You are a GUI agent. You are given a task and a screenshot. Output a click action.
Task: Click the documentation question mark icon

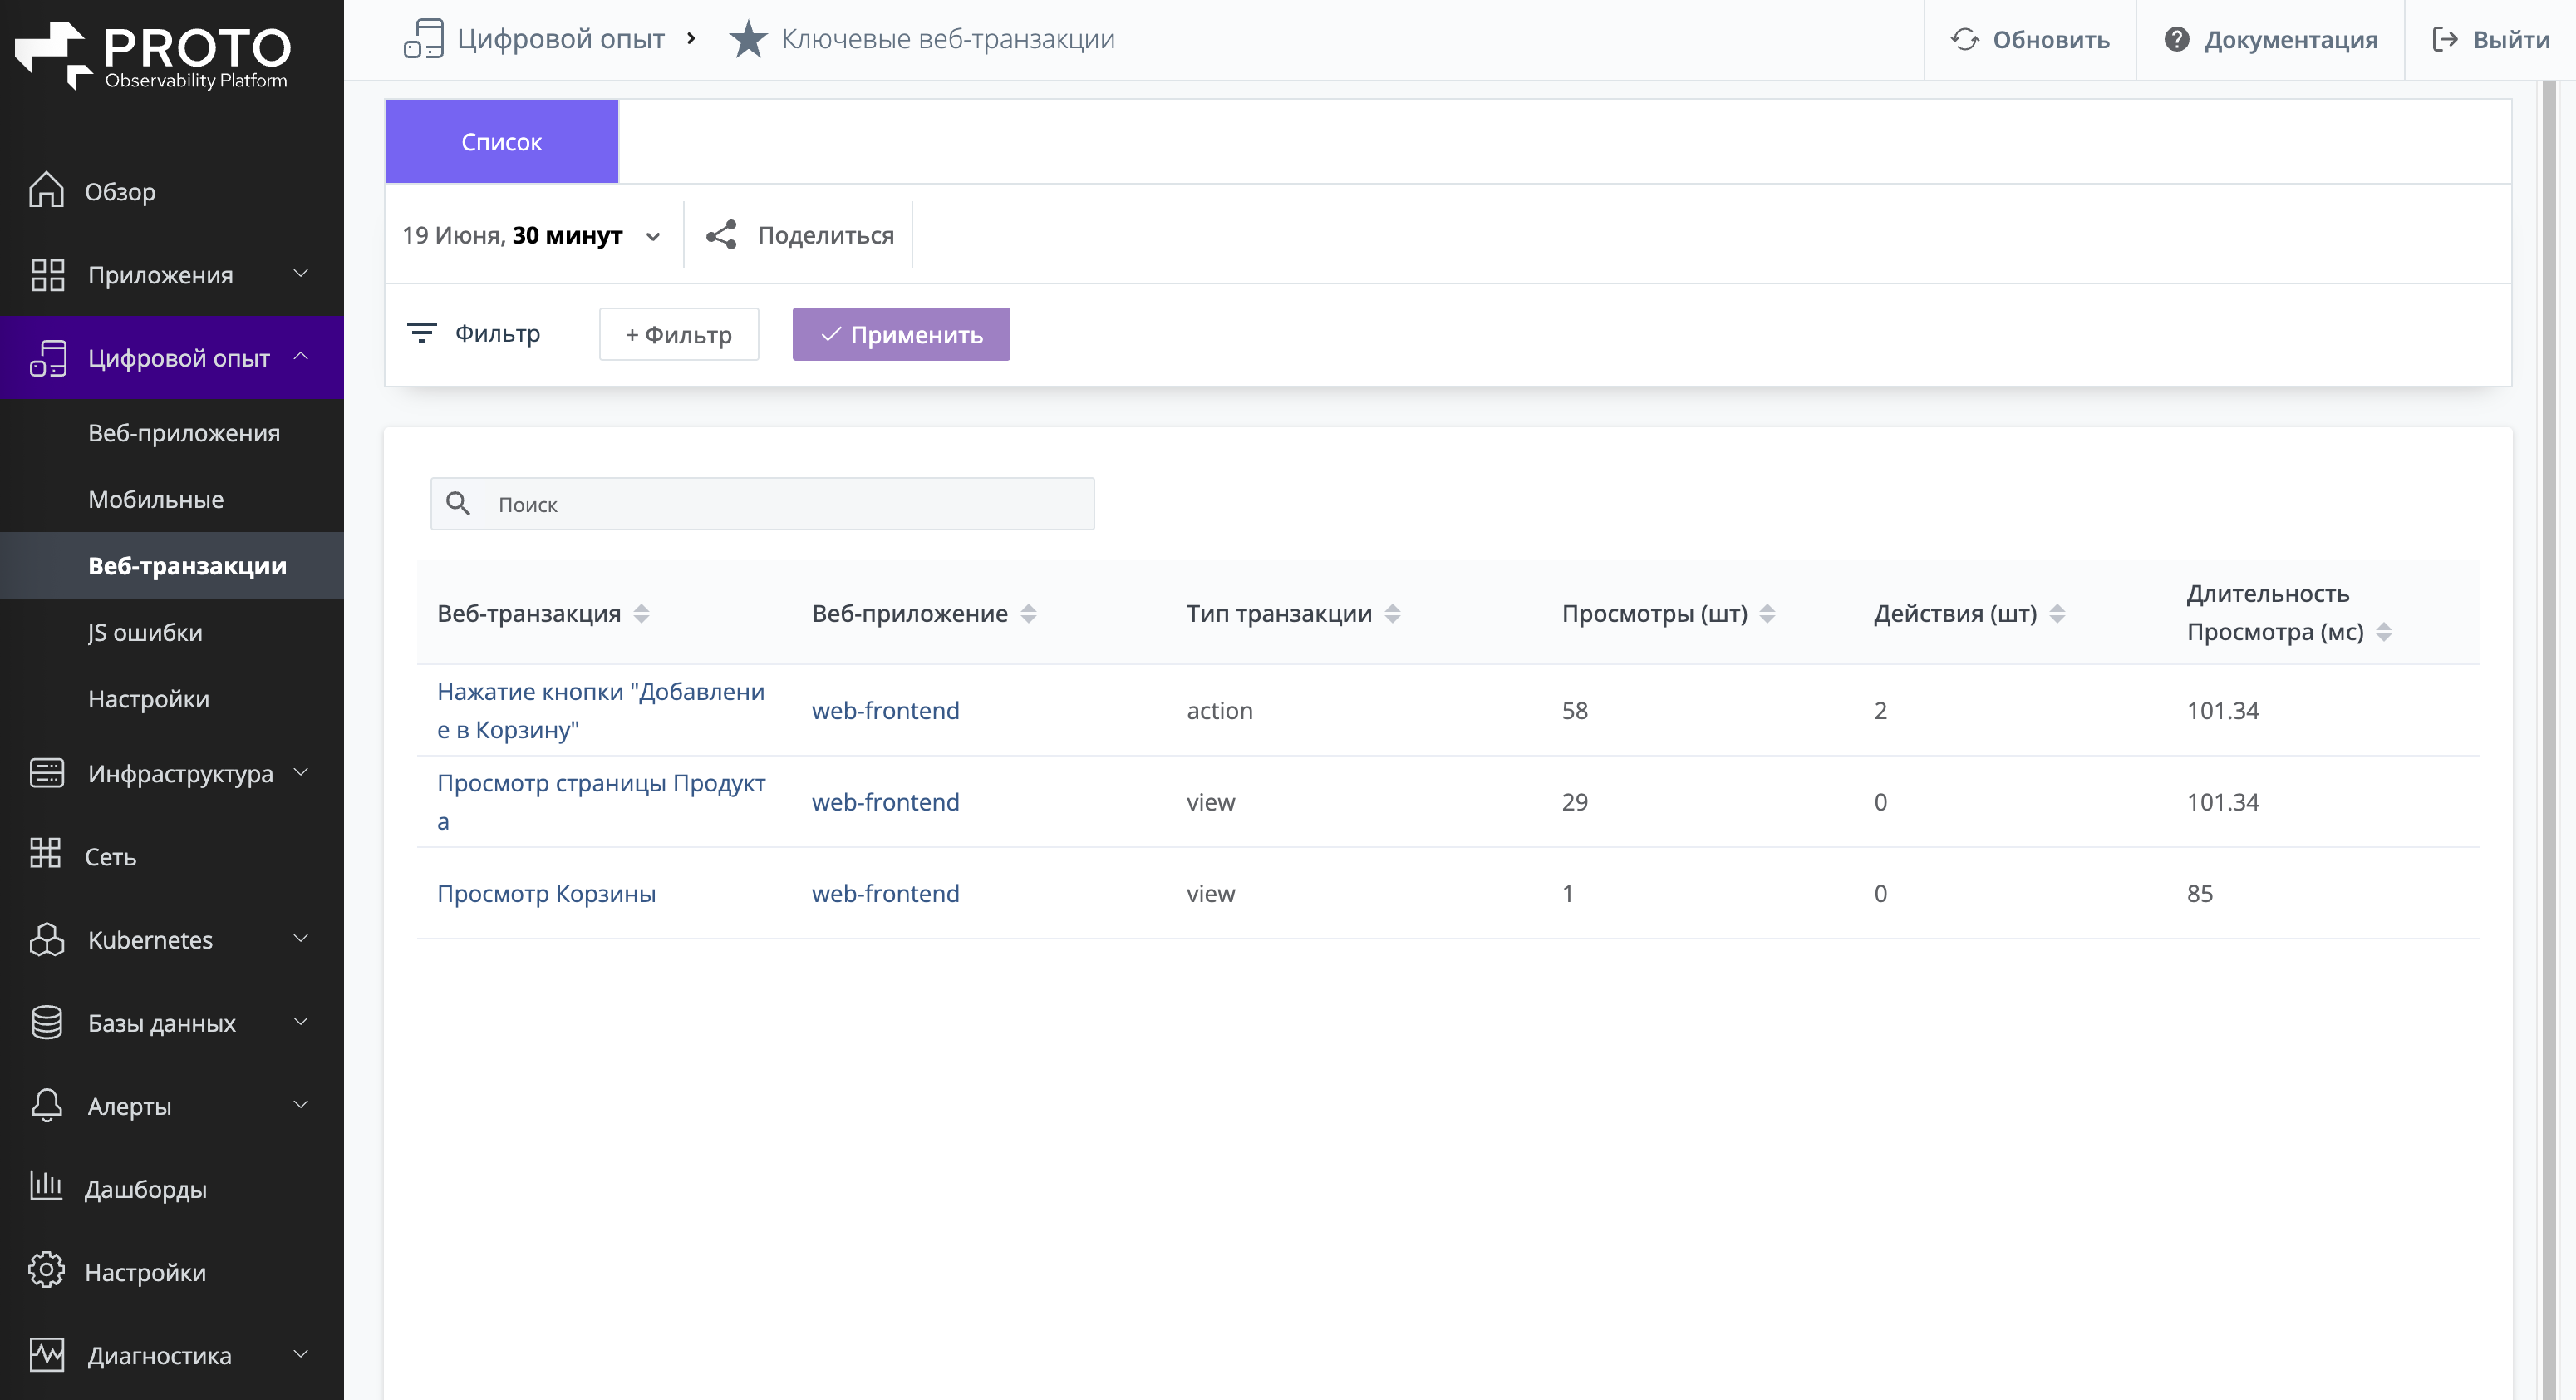tap(2176, 39)
